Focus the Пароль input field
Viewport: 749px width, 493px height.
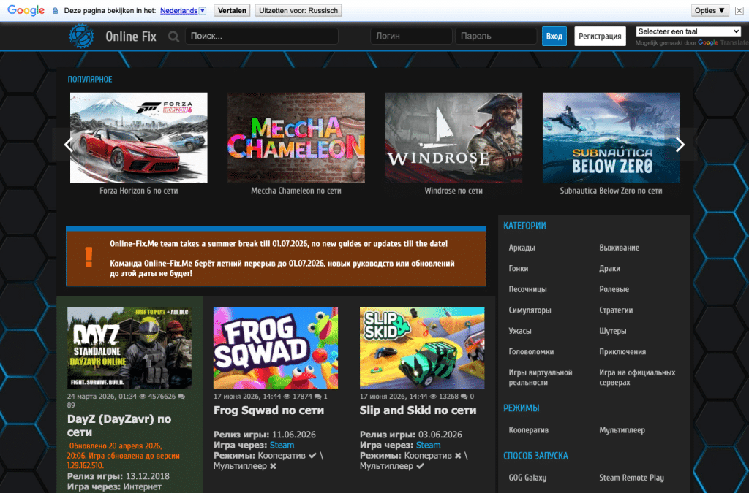496,37
